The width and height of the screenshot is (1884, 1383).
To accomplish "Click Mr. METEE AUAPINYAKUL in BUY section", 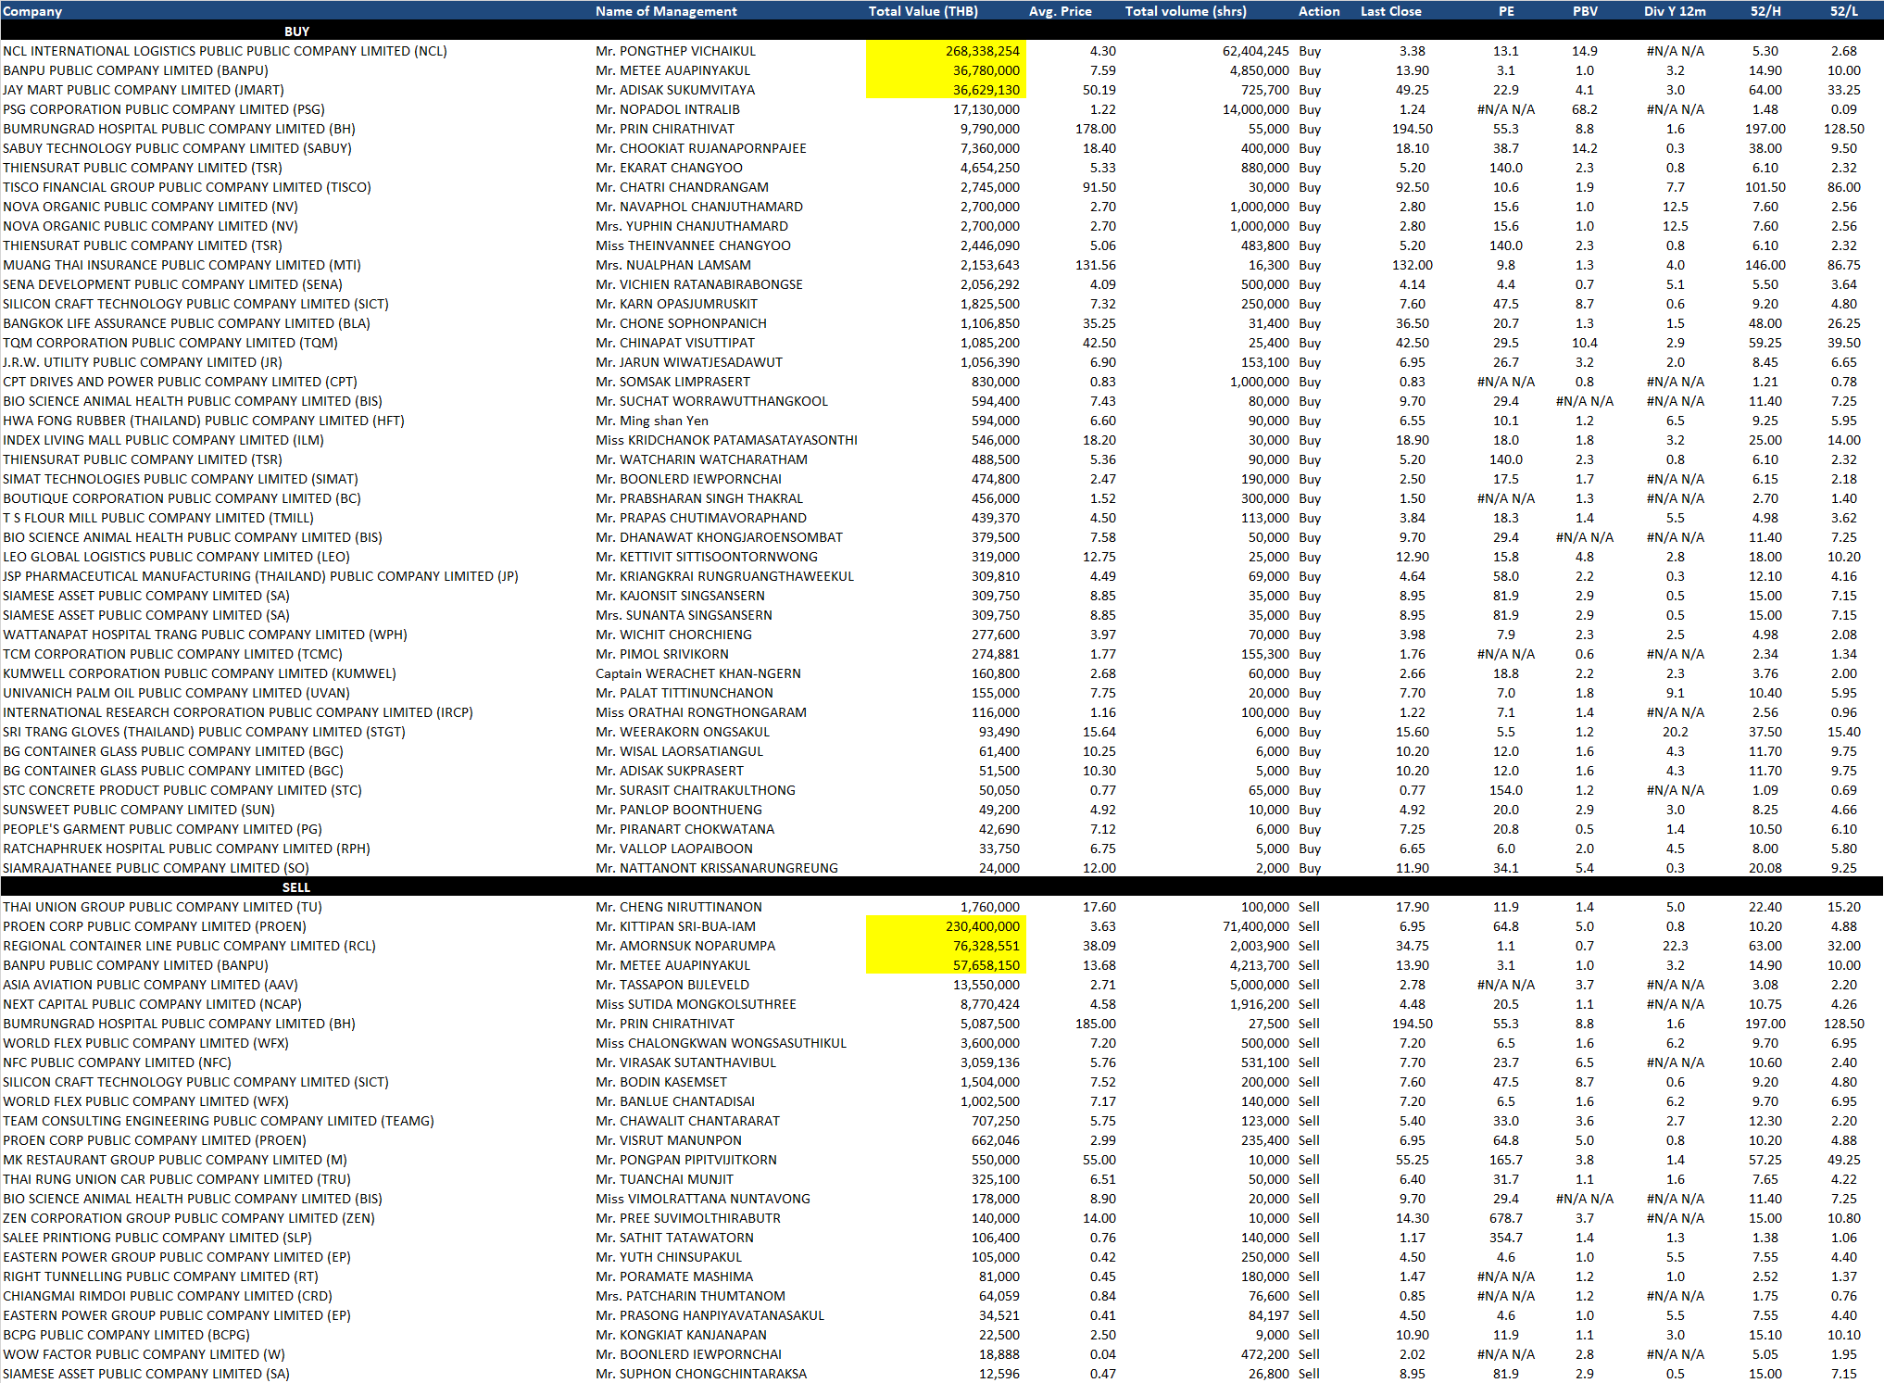I will click(x=672, y=70).
